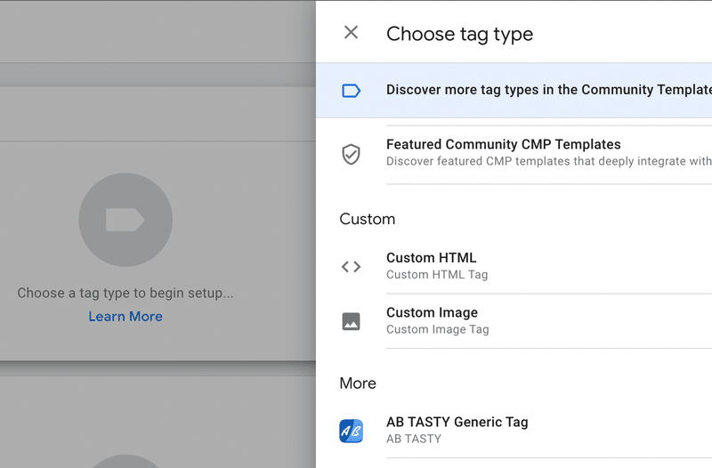Click the blue Community Template tag icon
This screenshot has width=712, height=468.
click(351, 91)
